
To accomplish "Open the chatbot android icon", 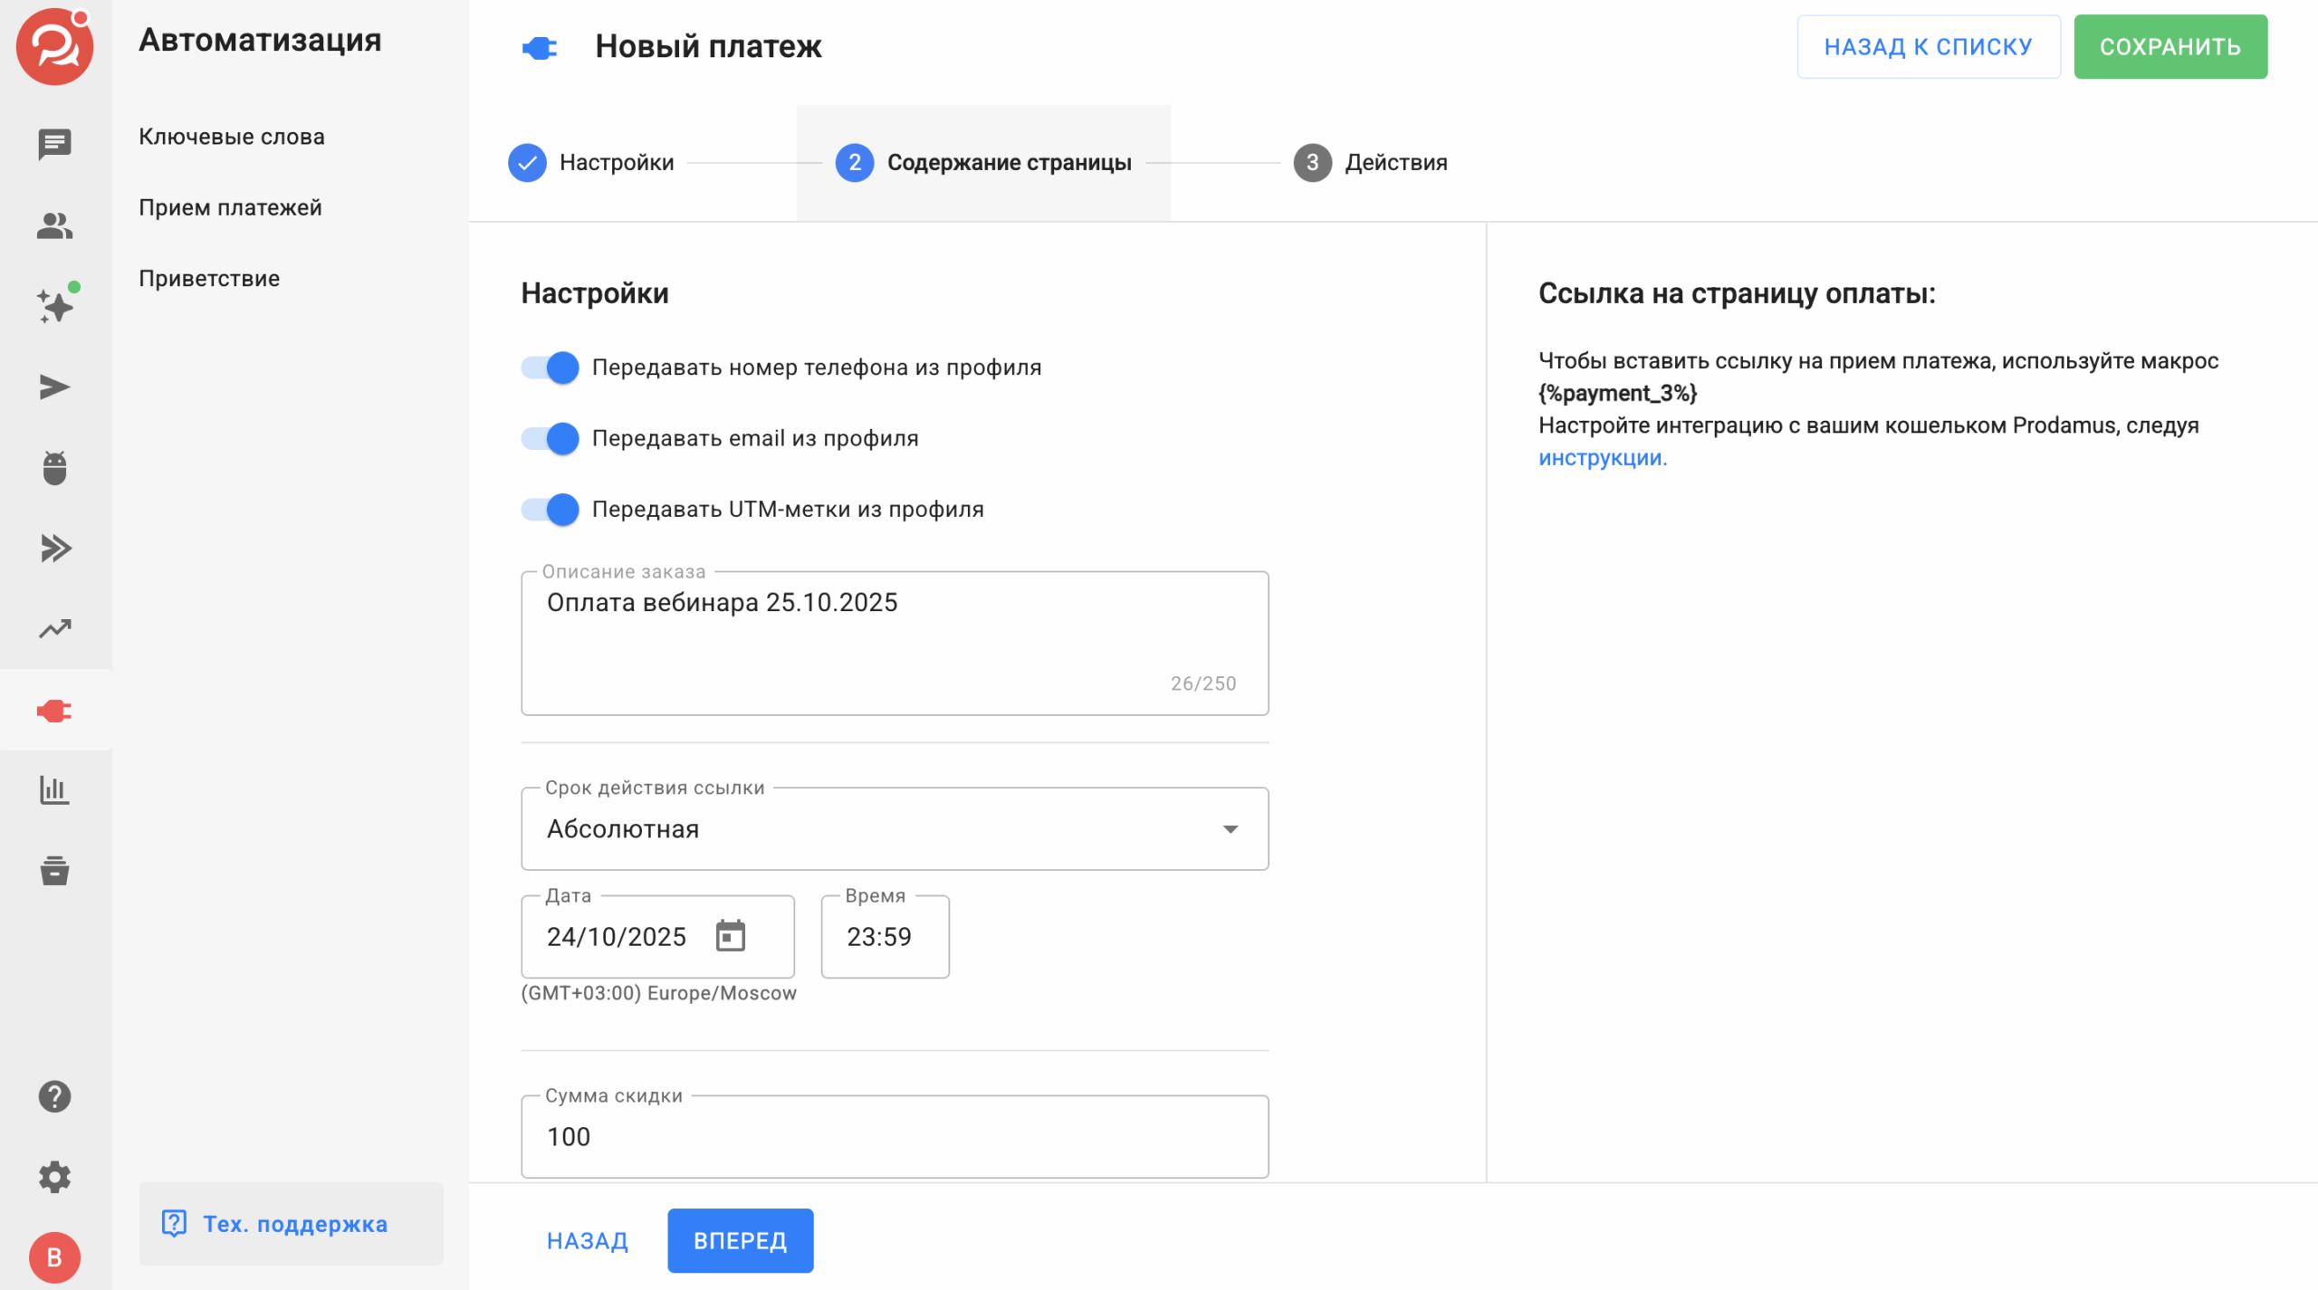I will click(54, 468).
